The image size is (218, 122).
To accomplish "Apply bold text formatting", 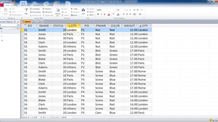I will point(98,14).
